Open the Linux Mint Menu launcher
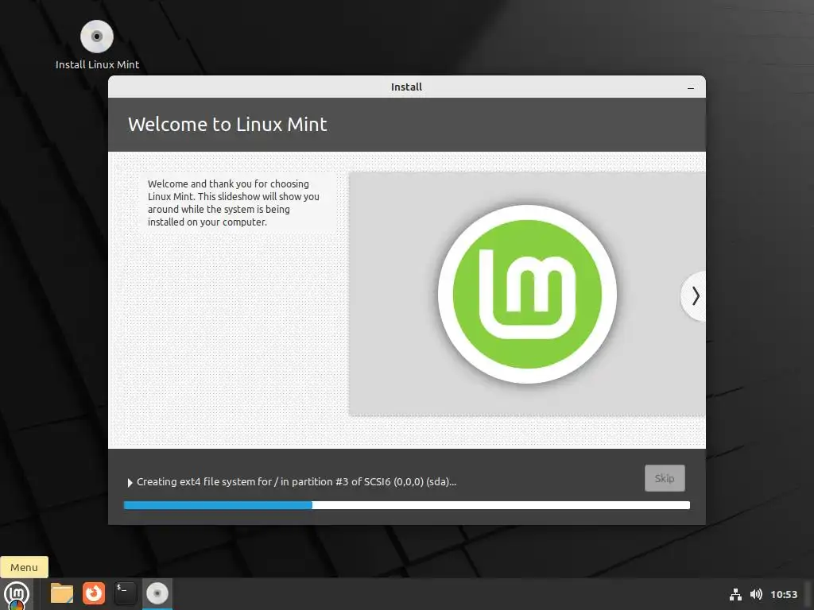Viewport: 814px width, 610px height. (x=17, y=594)
